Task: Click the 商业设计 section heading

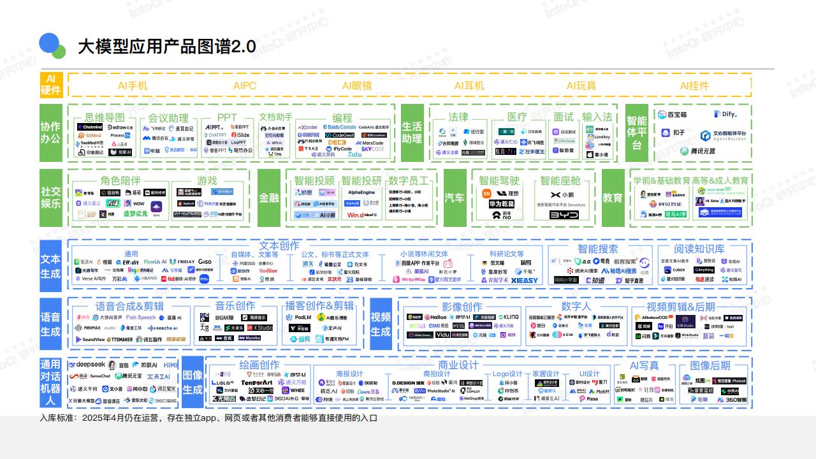Action: tap(458, 365)
